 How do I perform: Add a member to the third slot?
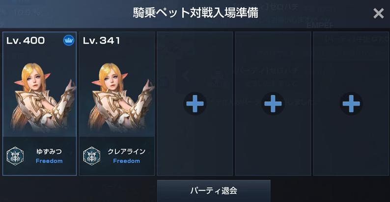coord(195,103)
